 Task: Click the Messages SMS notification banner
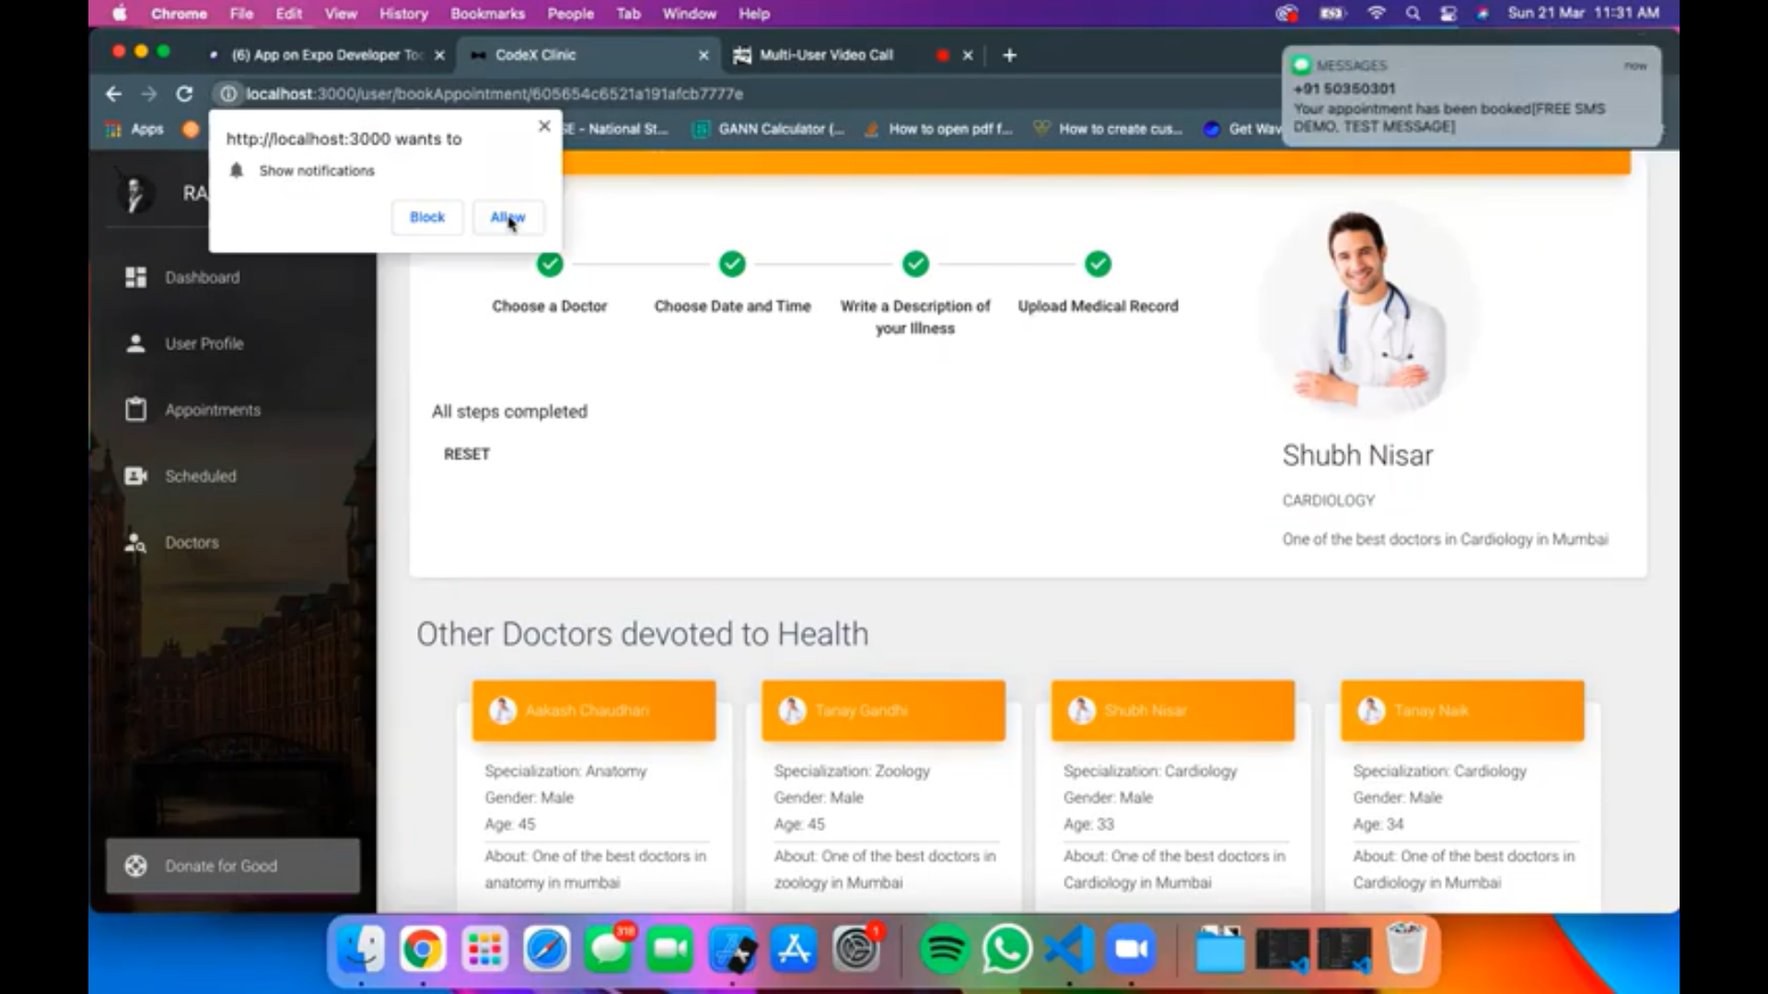pos(1471,96)
